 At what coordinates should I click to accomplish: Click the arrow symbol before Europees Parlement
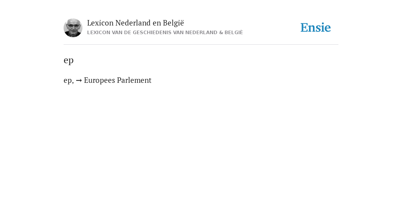pos(79,80)
